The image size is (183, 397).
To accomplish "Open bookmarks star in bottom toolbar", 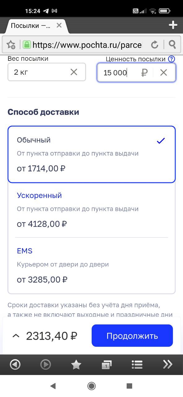I will pyautogui.click(x=76, y=365).
